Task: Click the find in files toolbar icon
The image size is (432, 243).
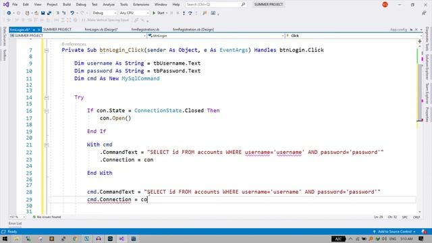Action: click(205, 13)
